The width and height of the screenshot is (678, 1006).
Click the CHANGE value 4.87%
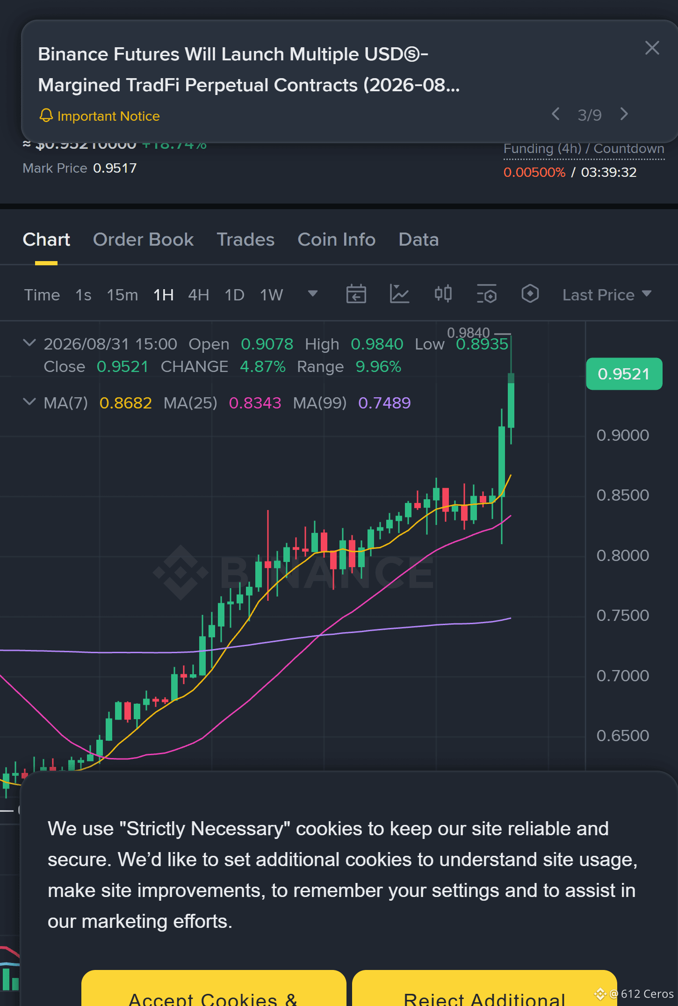click(x=263, y=366)
